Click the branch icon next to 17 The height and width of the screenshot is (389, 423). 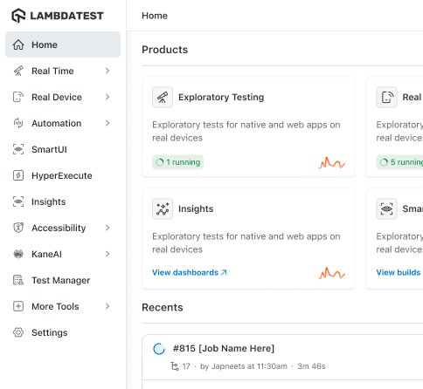(175, 366)
